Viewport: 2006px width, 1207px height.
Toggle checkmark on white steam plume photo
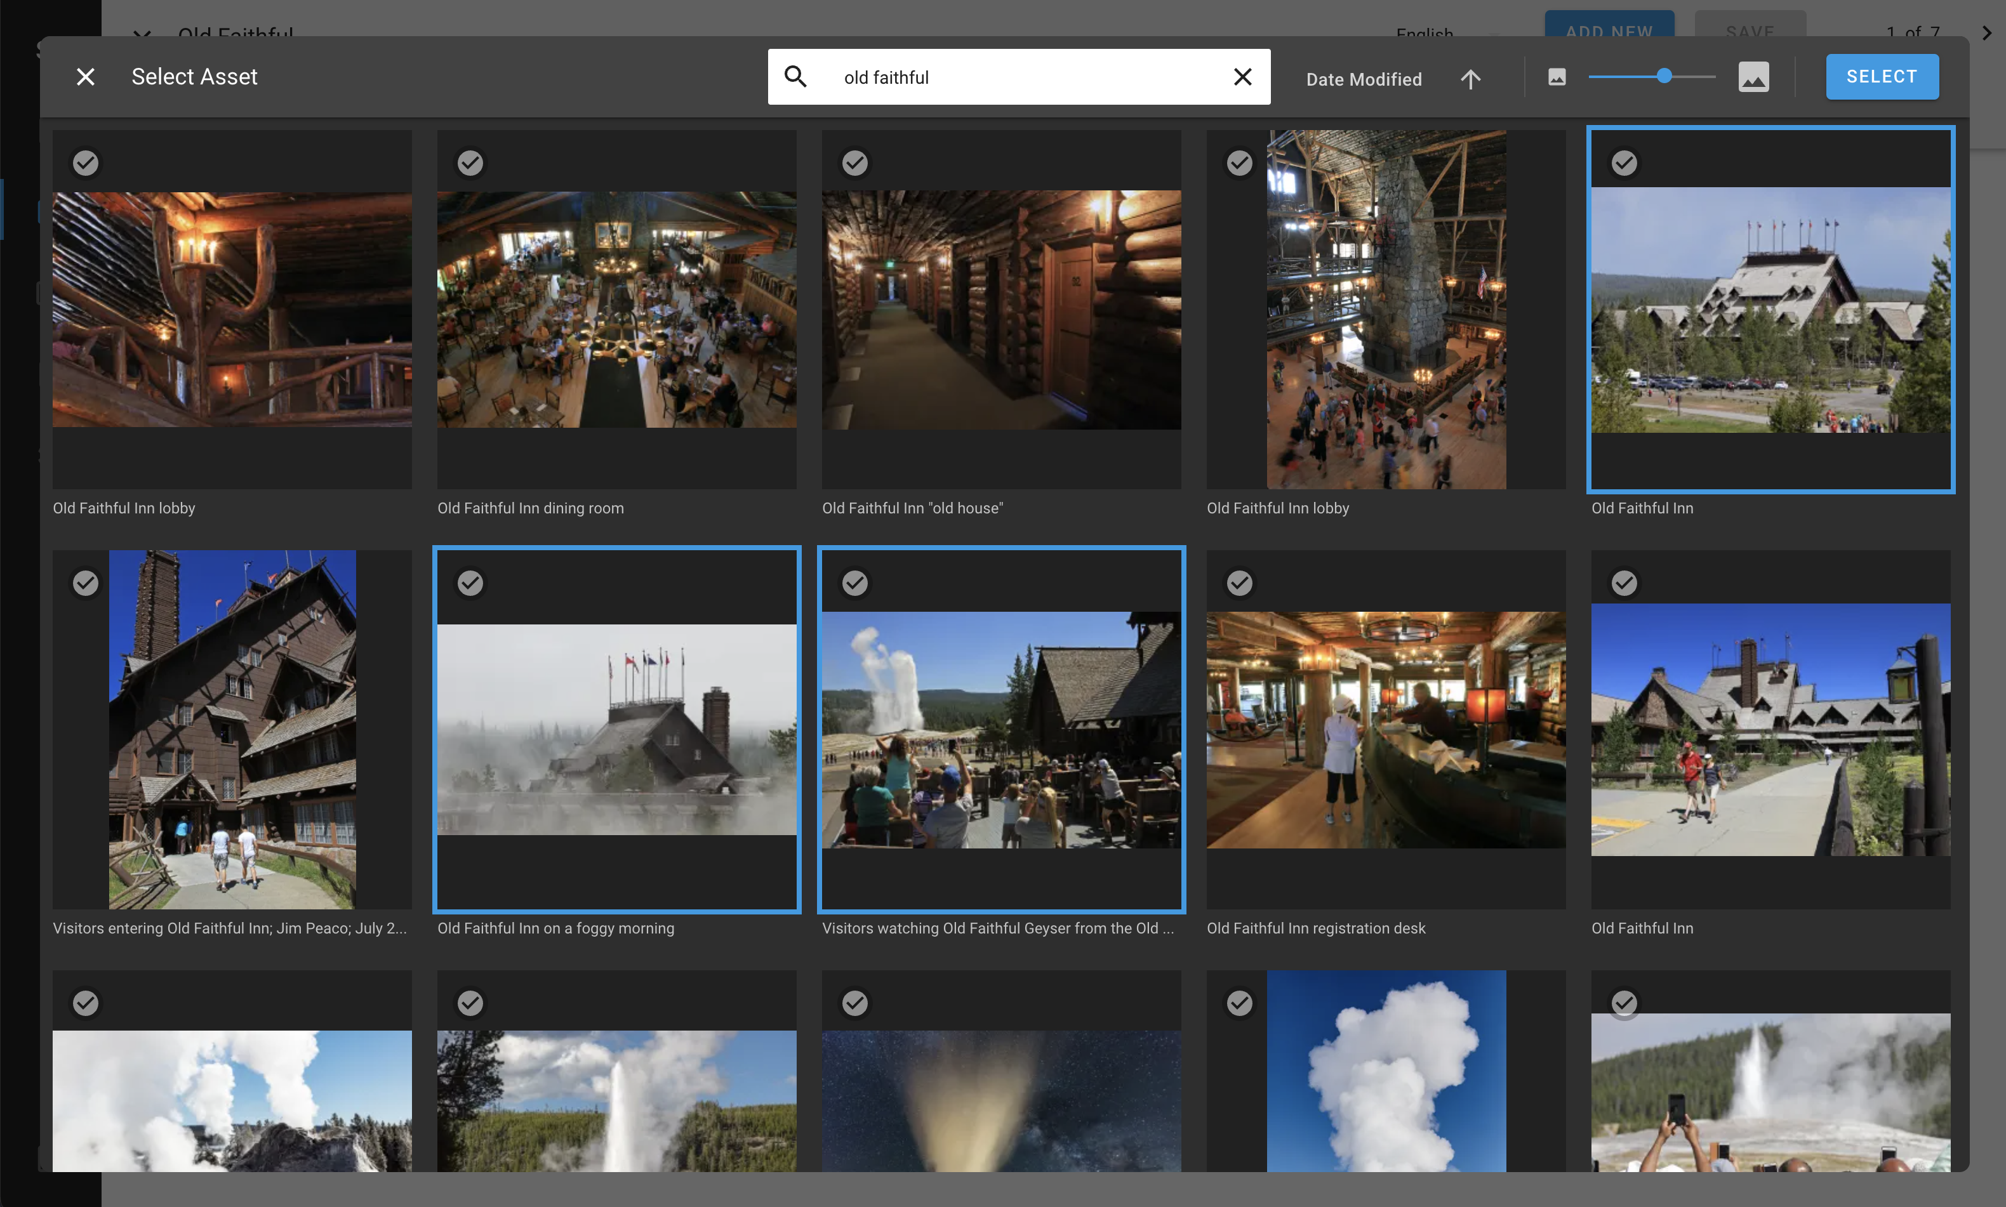click(x=1240, y=1003)
